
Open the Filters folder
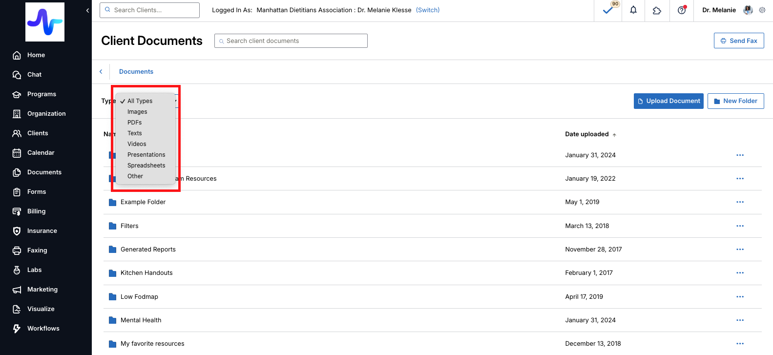[129, 226]
